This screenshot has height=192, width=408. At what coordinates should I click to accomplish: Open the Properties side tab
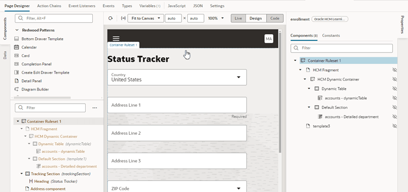click(x=402, y=25)
